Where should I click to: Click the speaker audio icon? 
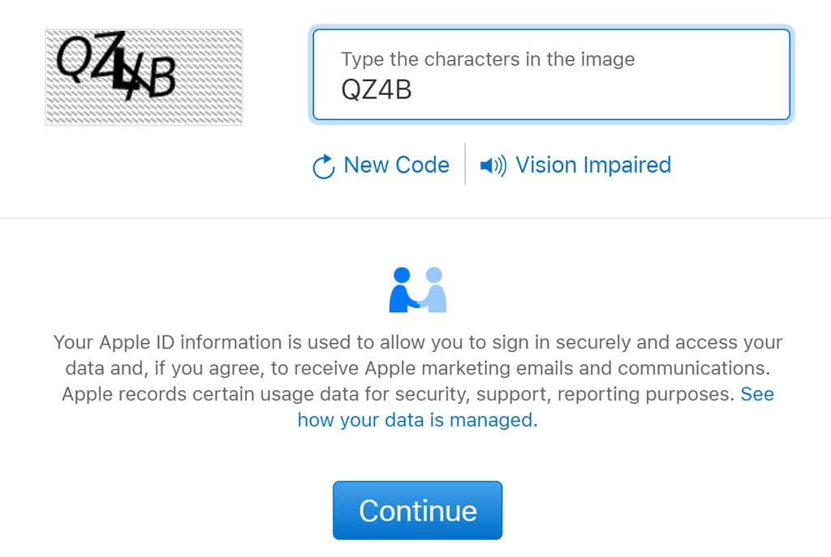493,165
